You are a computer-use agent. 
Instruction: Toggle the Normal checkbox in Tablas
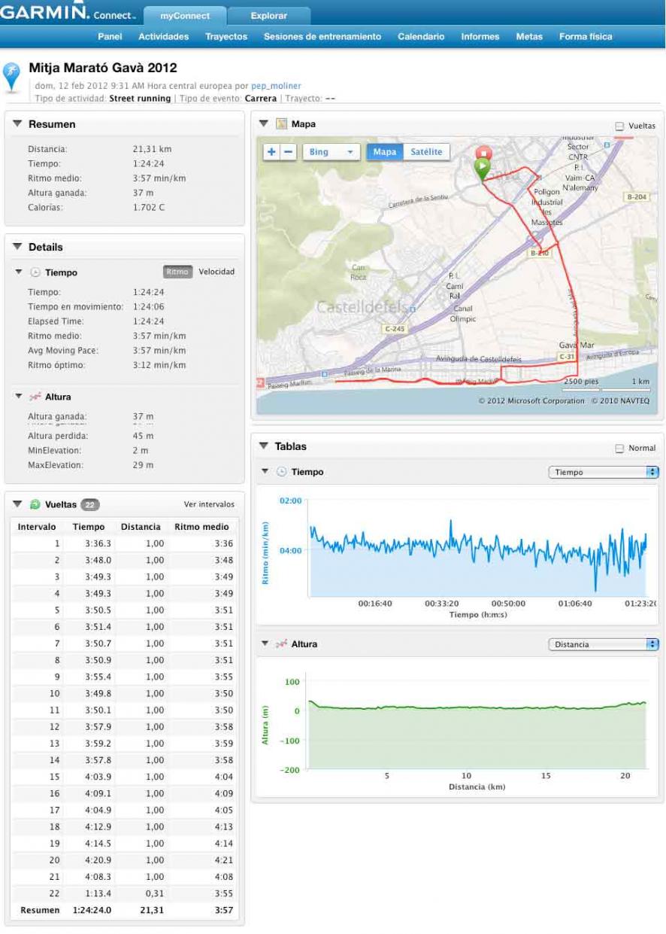click(x=619, y=449)
